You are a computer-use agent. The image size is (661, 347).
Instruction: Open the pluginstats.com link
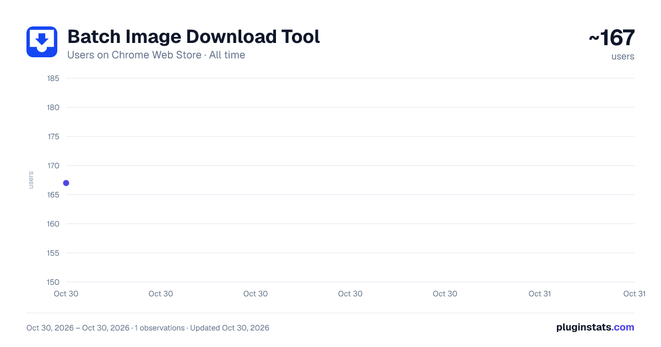[595, 327]
